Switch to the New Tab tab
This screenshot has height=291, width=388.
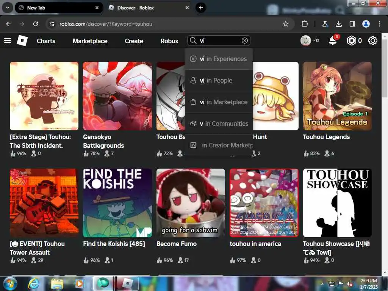click(59, 8)
